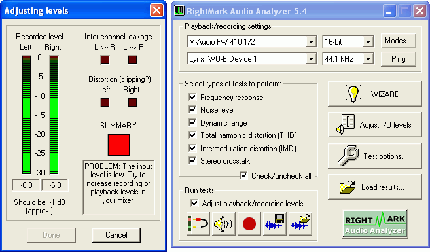Click the SUMMARY heading text
430x252 pixels.
pos(118,126)
